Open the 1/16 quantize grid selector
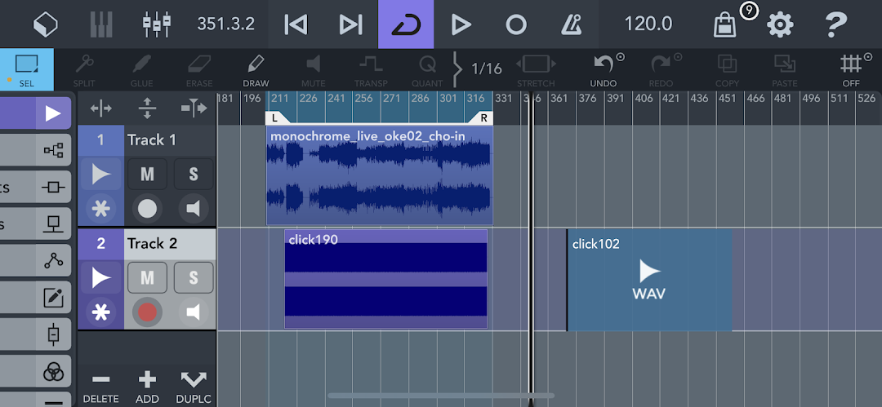The width and height of the screenshot is (882, 407). [486, 69]
